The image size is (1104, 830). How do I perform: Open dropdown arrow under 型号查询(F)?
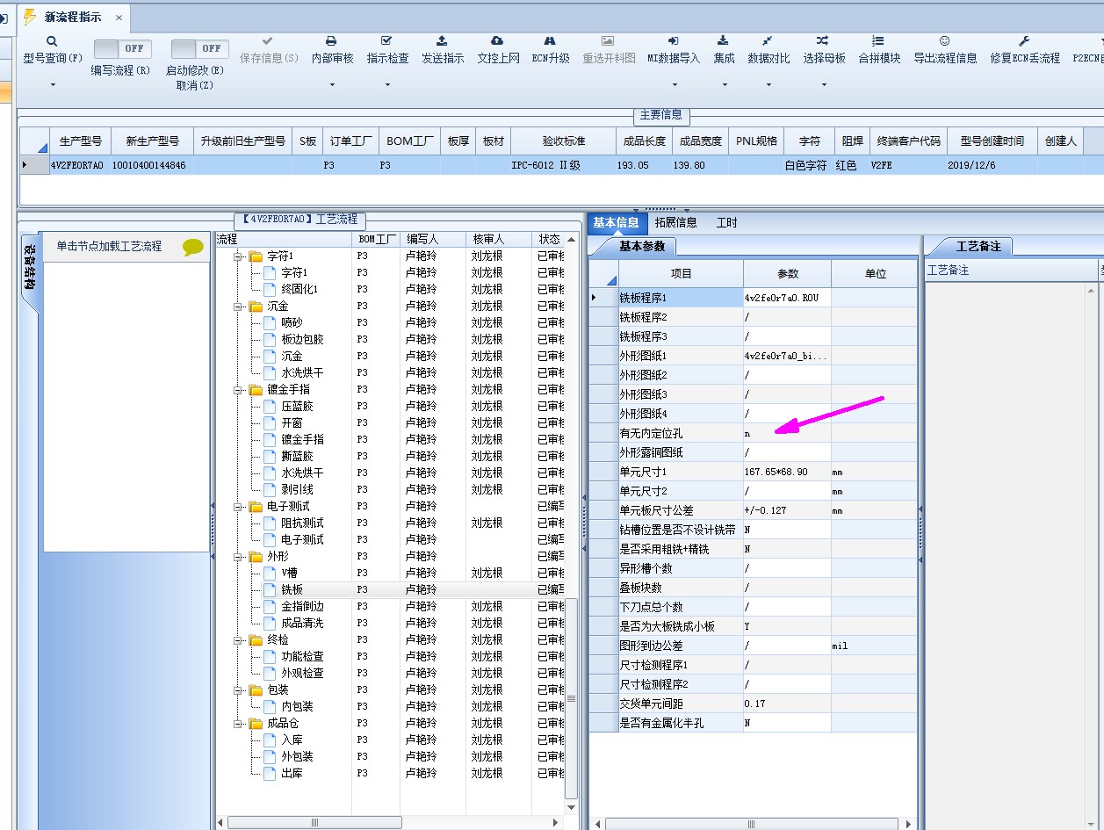coord(52,85)
